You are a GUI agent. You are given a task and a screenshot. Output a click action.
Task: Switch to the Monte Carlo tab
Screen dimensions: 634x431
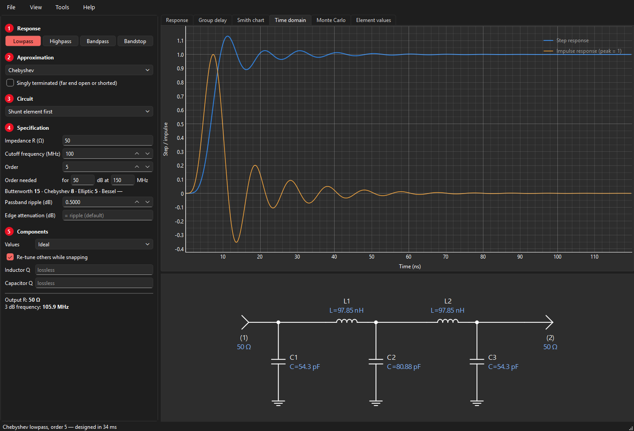click(331, 20)
